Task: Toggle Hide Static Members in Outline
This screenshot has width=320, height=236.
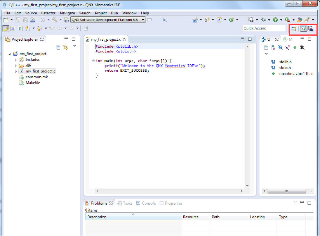Action: coord(287,47)
